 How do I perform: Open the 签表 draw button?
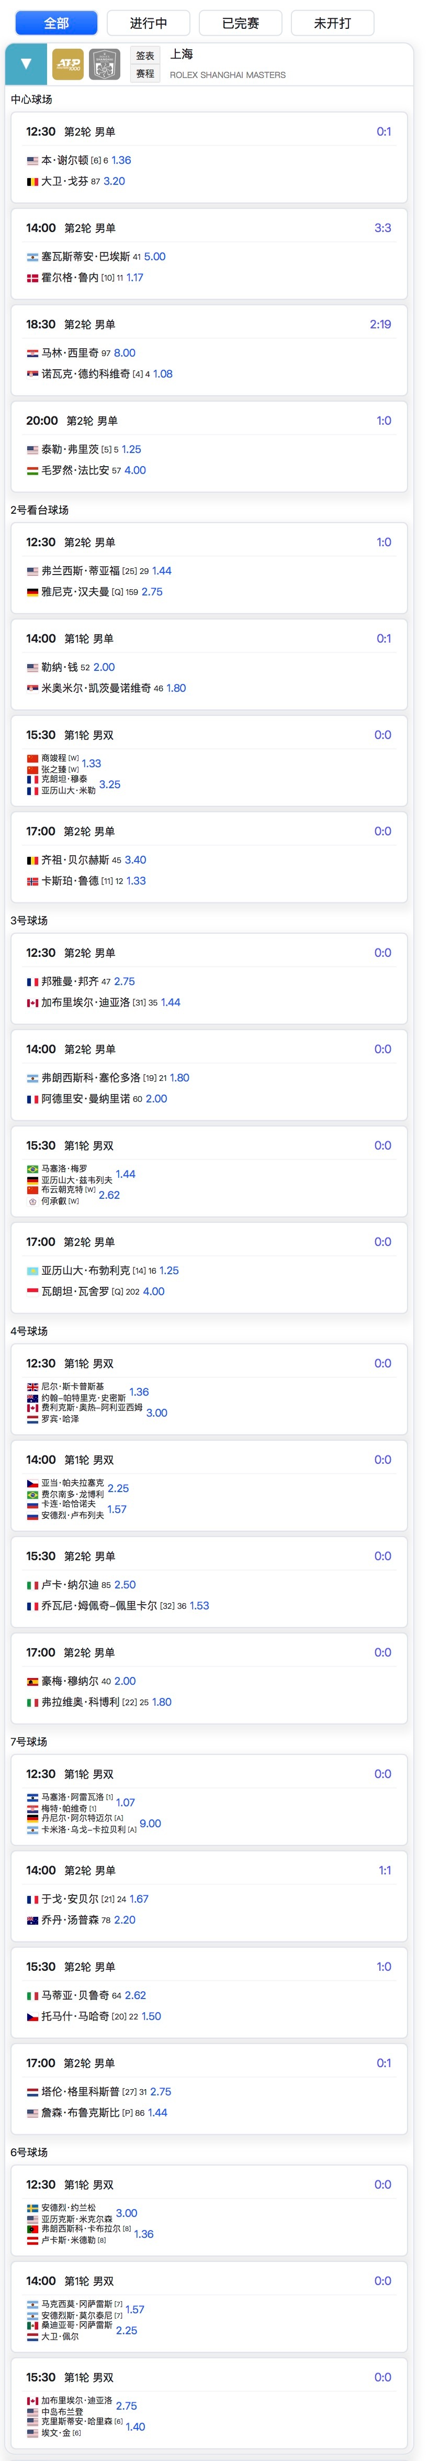[x=145, y=57]
